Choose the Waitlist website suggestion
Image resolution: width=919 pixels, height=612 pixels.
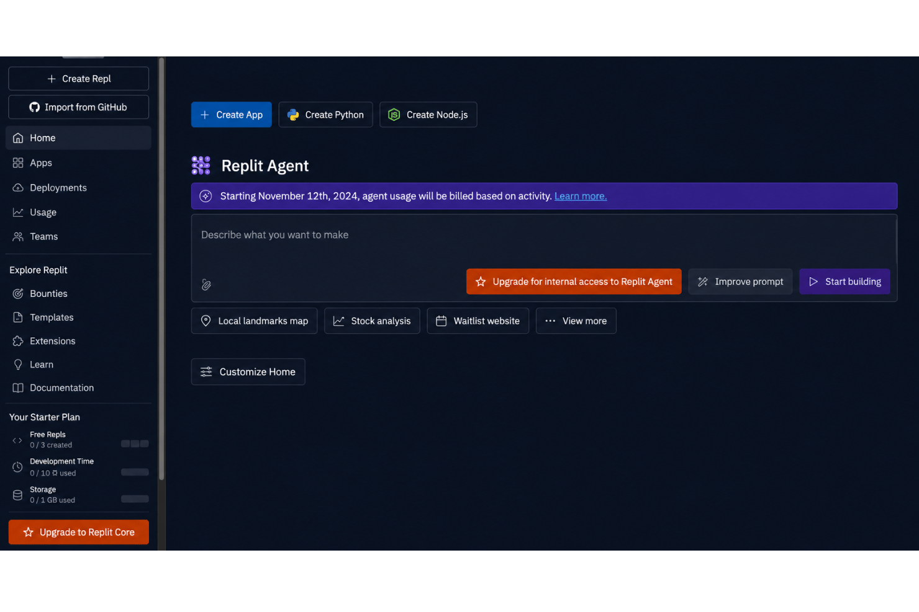point(478,321)
